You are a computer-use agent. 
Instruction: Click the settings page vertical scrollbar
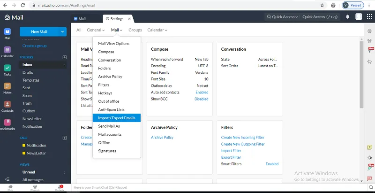click(361, 74)
